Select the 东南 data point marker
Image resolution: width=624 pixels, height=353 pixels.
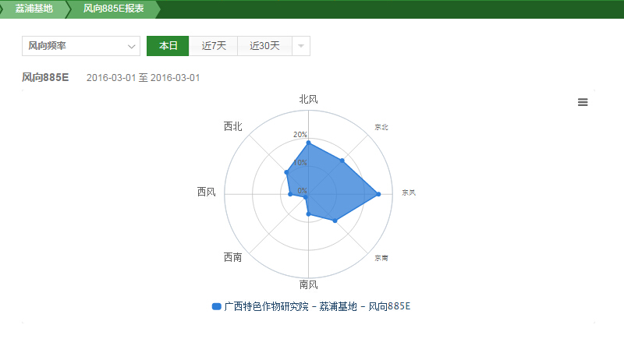pyautogui.click(x=335, y=221)
